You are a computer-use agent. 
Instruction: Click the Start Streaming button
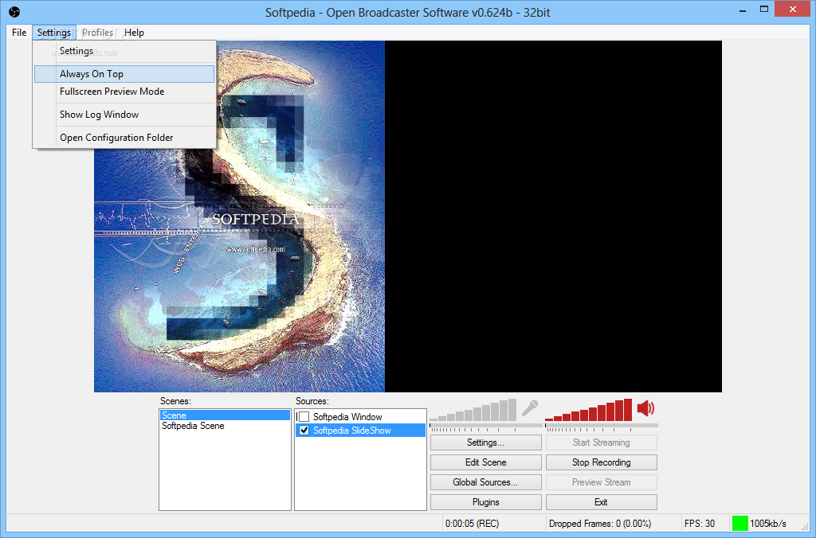coord(601,442)
